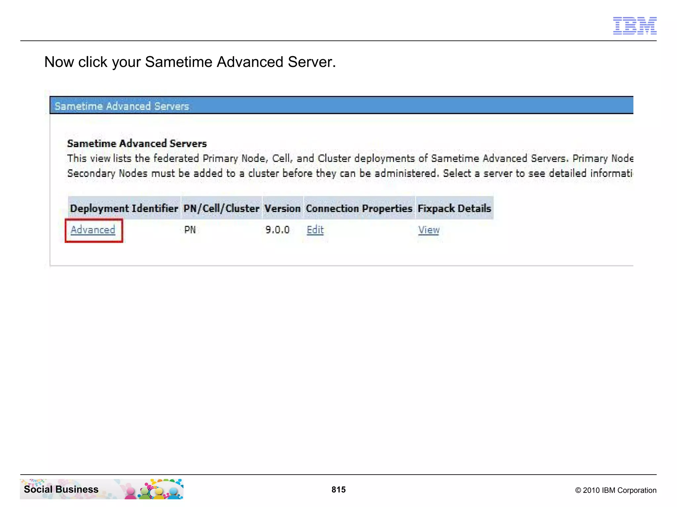Open the View fixpack details link

[x=429, y=230]
